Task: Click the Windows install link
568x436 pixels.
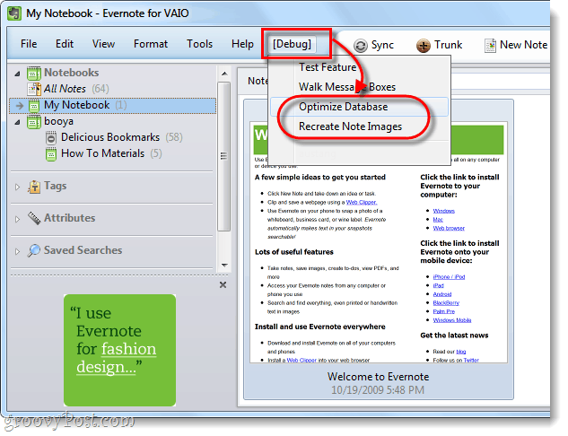Action: pyautogui.click(x=444, y=211)
